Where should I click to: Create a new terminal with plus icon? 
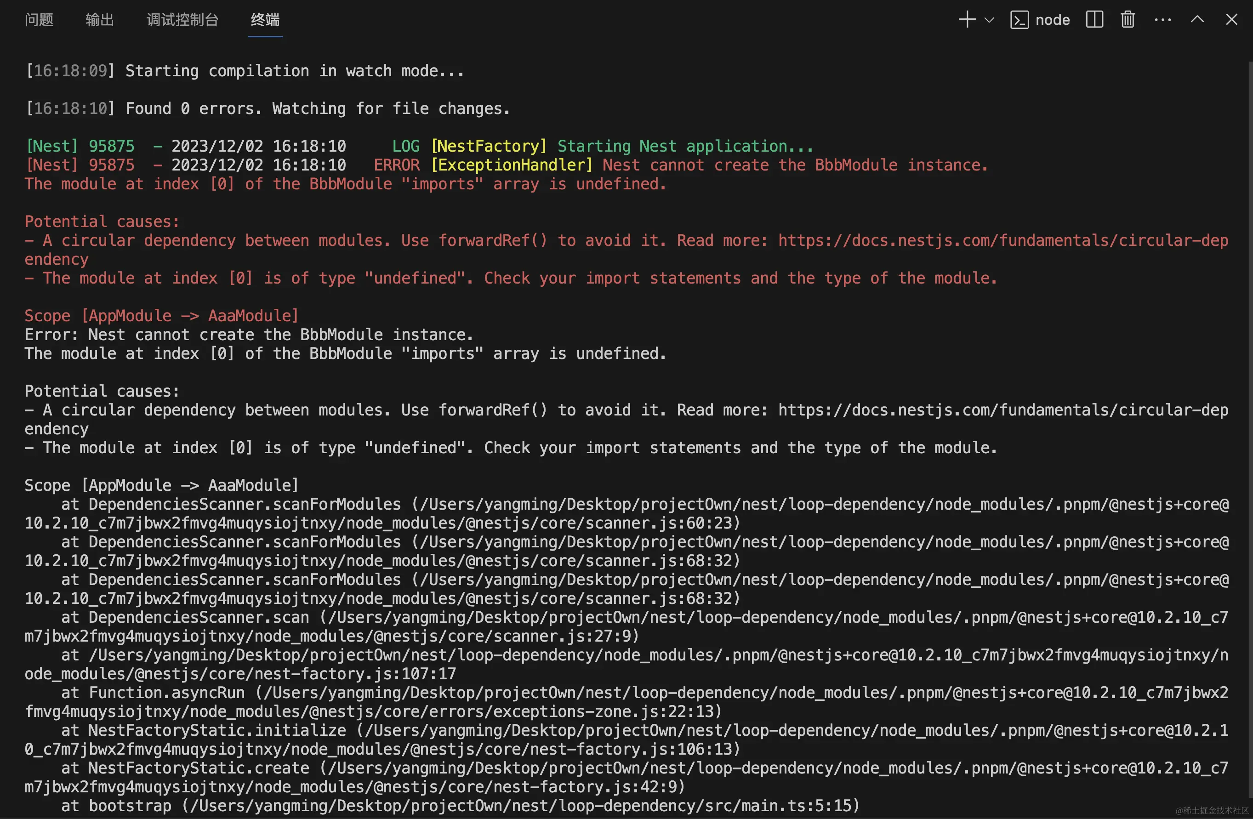[x=967, y=20]
